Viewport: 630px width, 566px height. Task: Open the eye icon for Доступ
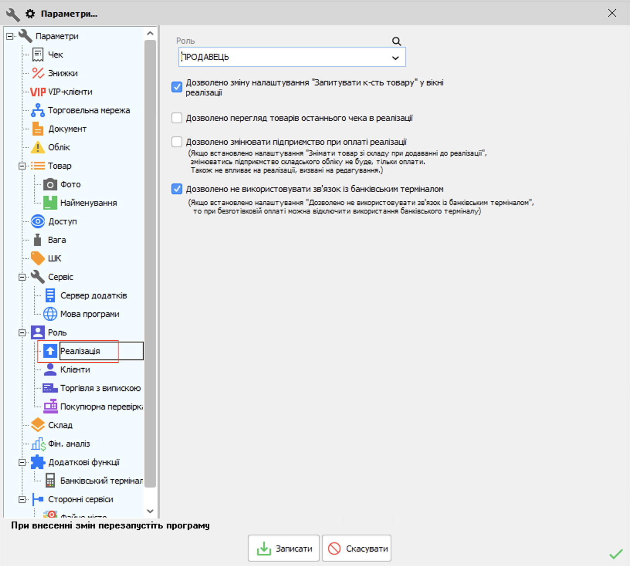[38, 222]
